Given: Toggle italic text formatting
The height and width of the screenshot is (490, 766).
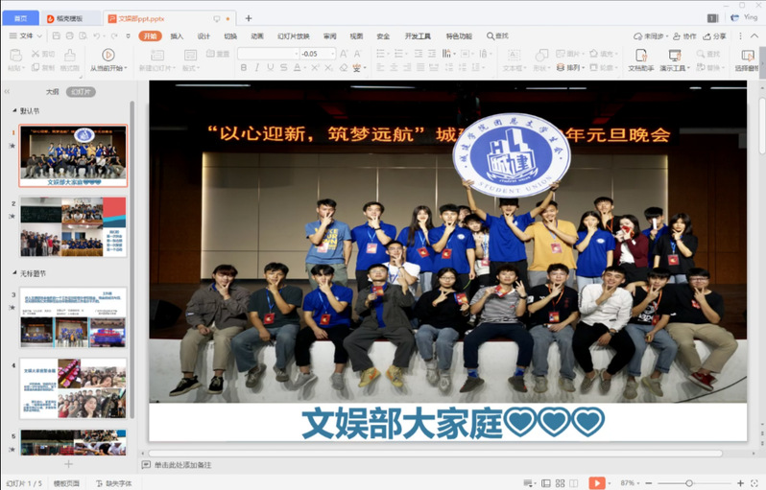Looking at the screenshot, I should 257,68.
